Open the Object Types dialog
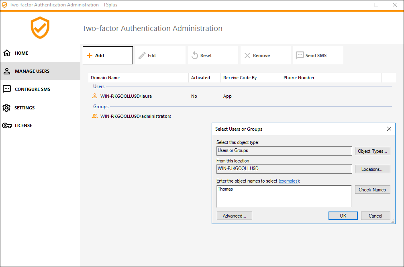This screenshot has height=267, width=404. pyautogui.click(x=372, y=151)
